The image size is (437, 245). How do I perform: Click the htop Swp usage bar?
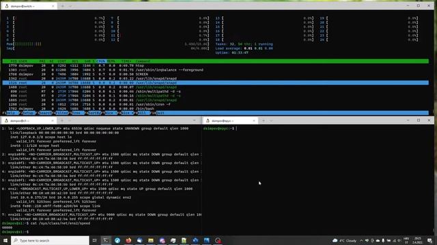pos(108,48)
